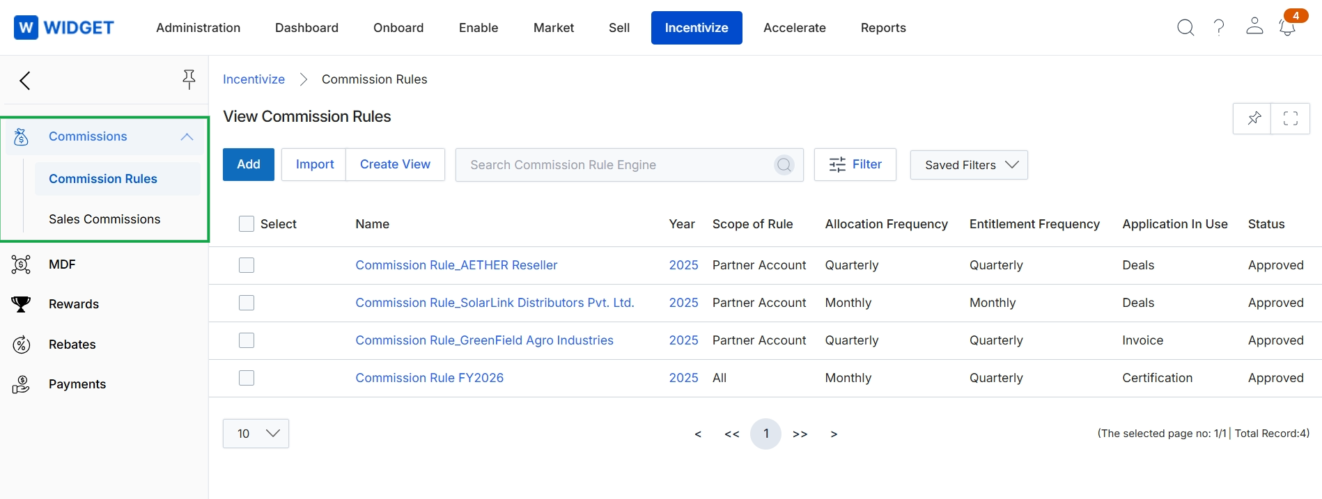Image resolution: width=1322 pixels, height=499 pixels.
Task: Open the page size 10 dropdown
Action: pyautogui.click(x=256, y=434)
